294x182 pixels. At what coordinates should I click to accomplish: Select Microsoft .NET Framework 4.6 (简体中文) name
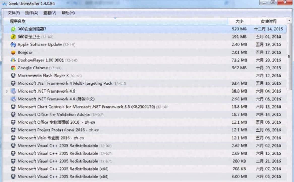point(56,99)
